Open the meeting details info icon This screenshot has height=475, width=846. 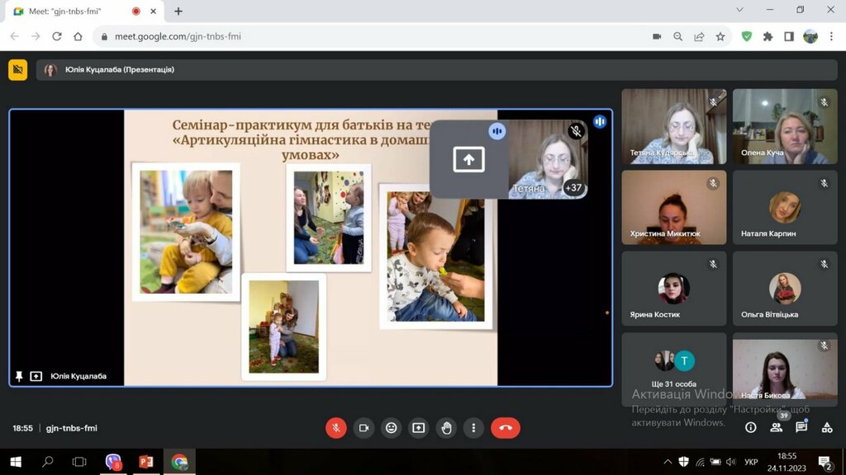750,427
